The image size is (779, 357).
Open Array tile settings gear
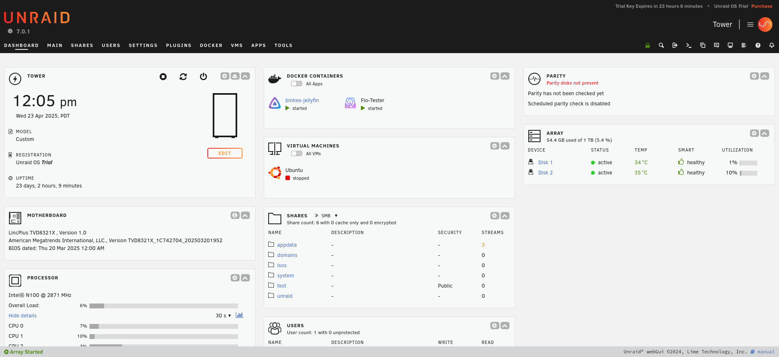pyautogui.click(x=755, y=133)
